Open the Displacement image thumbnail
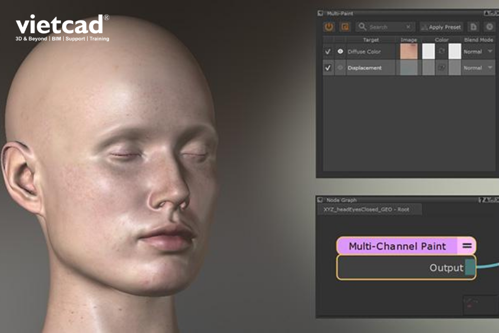Image resolution: width=499 pixels, height=333 pixels. point(409,68)
